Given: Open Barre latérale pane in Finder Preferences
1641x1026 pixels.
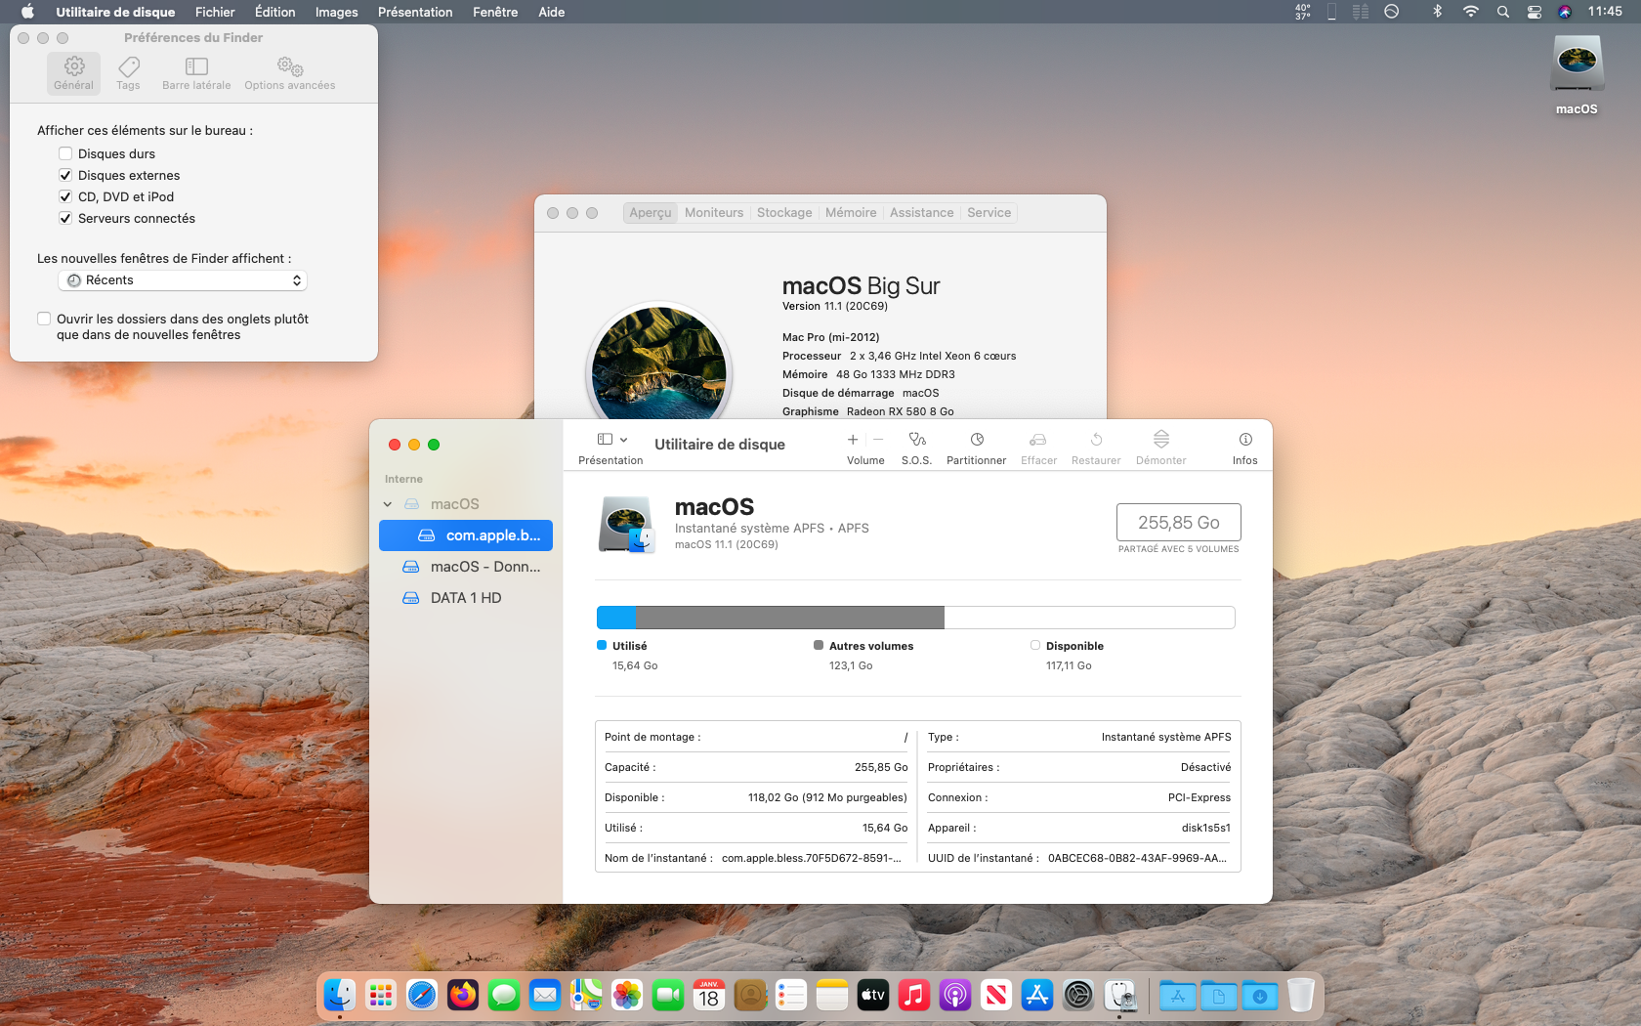Looking at the screenshot, I should click(196, 72).
